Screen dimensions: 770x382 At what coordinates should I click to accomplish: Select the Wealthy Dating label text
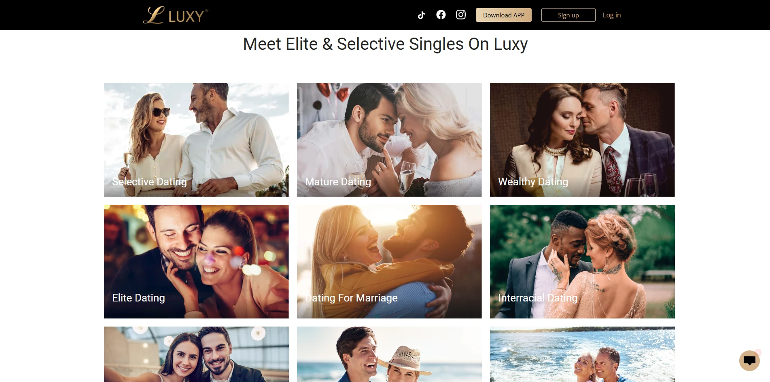(x=533, y=182)
